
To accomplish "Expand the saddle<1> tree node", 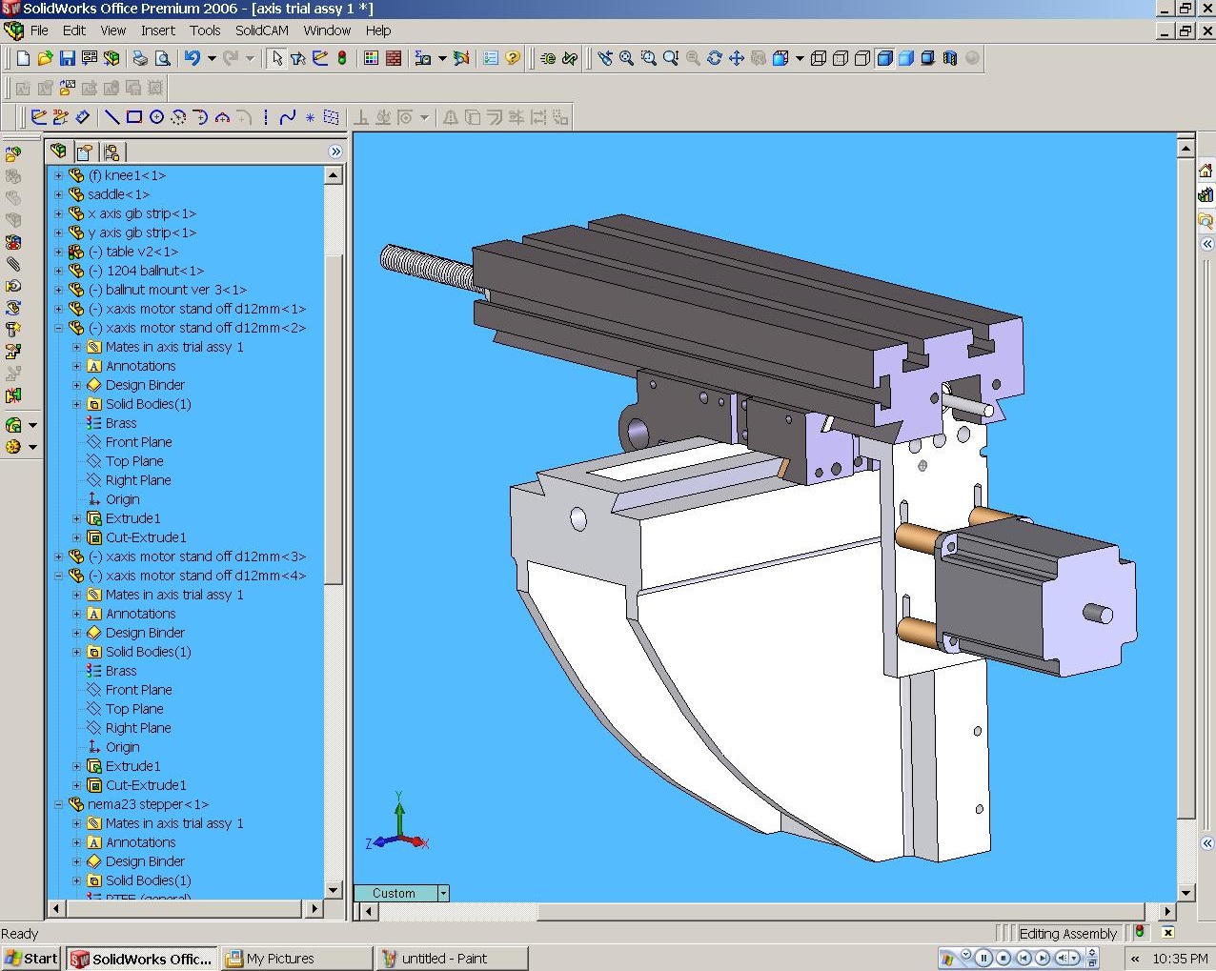I will coord(58,194).
